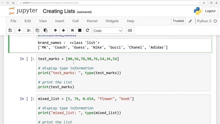This screenshot has height=124, width=220.
Task: Click the "brand_names : <class 'list'>" output line
Action: 69,43
